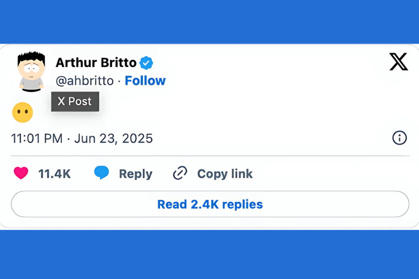Click the @ahbritto handle
Viewport: 419px width, 279px height.
pyautogui.click(x=85, y=81)
